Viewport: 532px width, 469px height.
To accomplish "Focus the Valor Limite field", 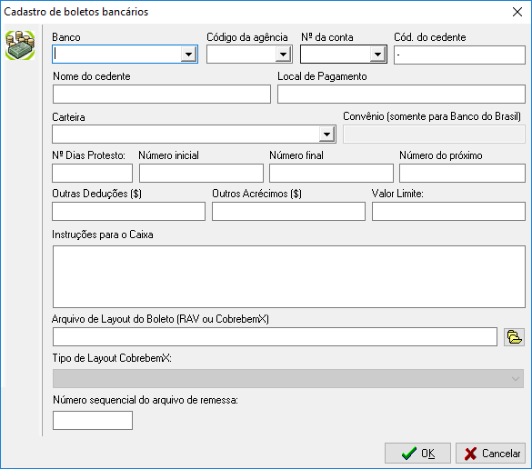I will click(x=448, y=211).
